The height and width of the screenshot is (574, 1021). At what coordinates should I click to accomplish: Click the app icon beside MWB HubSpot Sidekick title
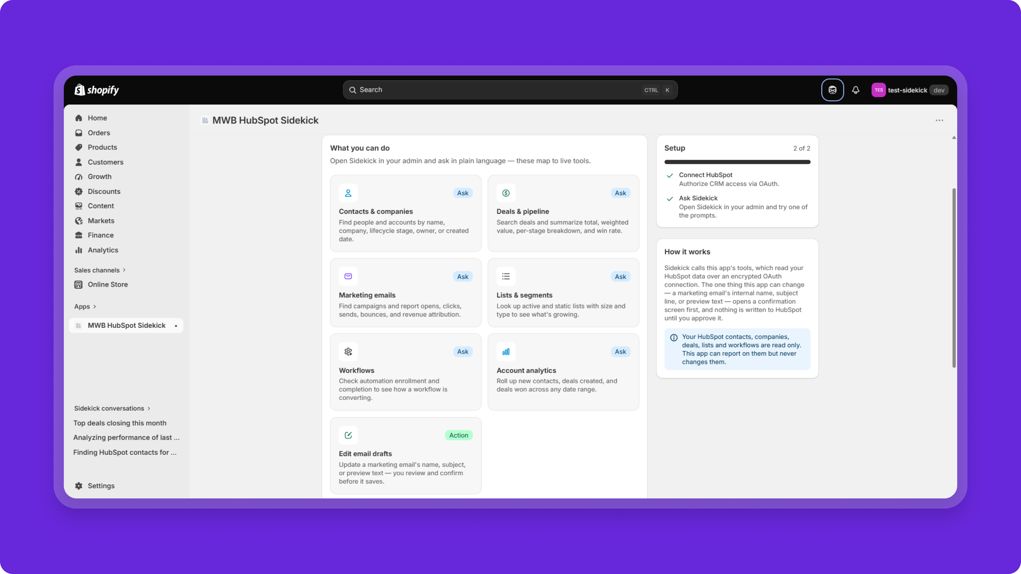pos(205,121)
